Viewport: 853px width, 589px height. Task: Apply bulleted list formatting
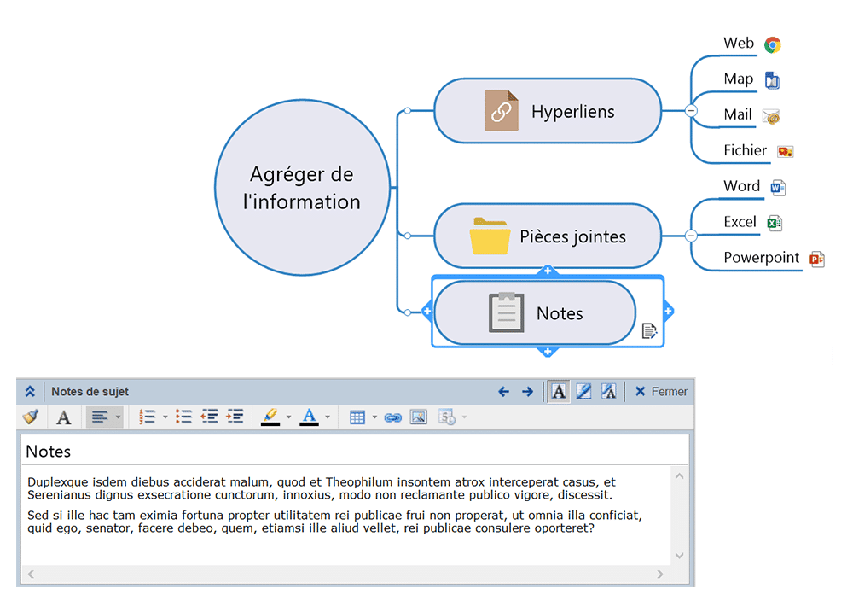point(183,417)
